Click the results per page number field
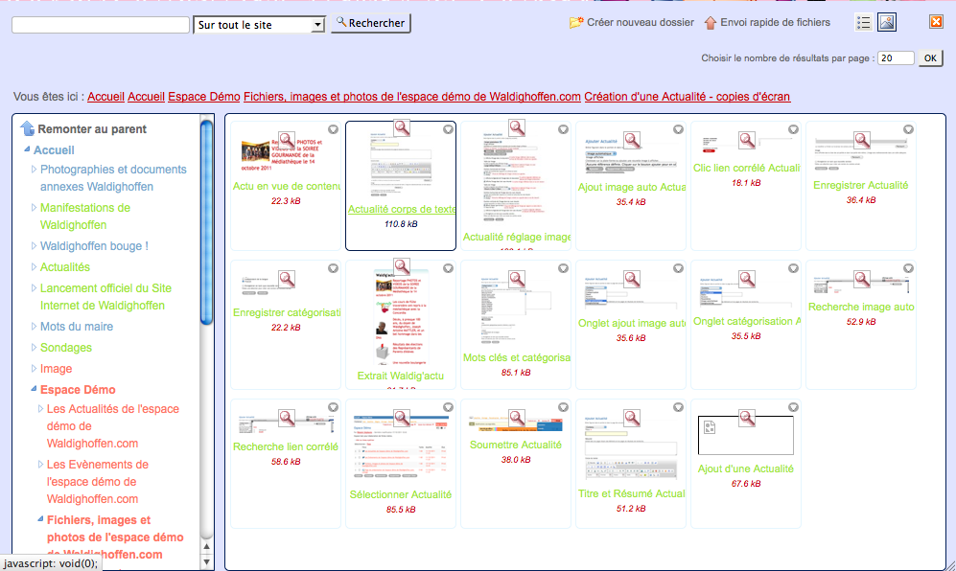Image resolution: width=956 pixels, height=571 pixels. click(x=897, y=58)
